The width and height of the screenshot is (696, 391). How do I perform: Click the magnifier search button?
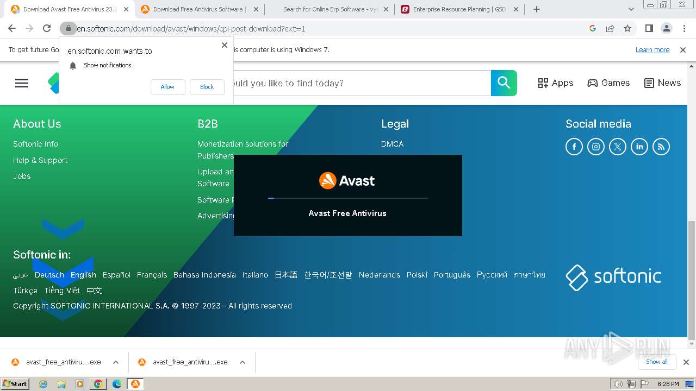click(x=504, y=83)
